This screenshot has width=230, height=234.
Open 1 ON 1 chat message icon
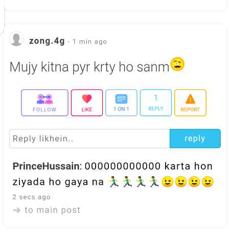(121, 99)
